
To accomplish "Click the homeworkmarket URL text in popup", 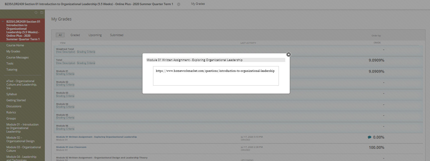I will coord(215,71).
